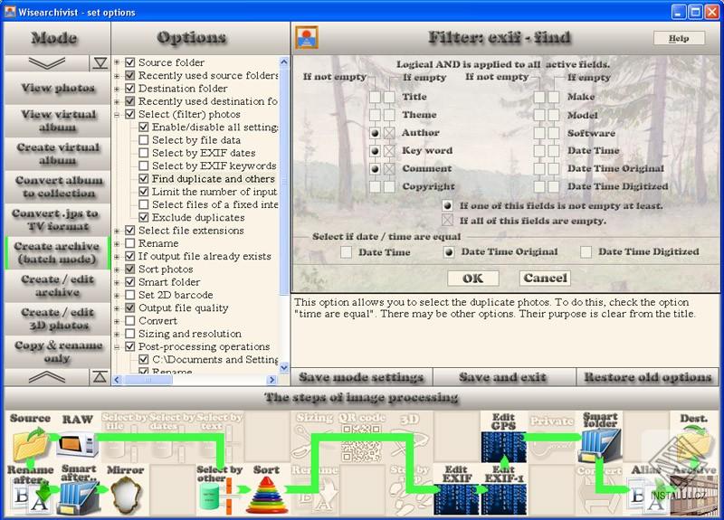Screen dimensions: 724x520
Task: Select the RAW microwave step icon
Action: [77, 444]
